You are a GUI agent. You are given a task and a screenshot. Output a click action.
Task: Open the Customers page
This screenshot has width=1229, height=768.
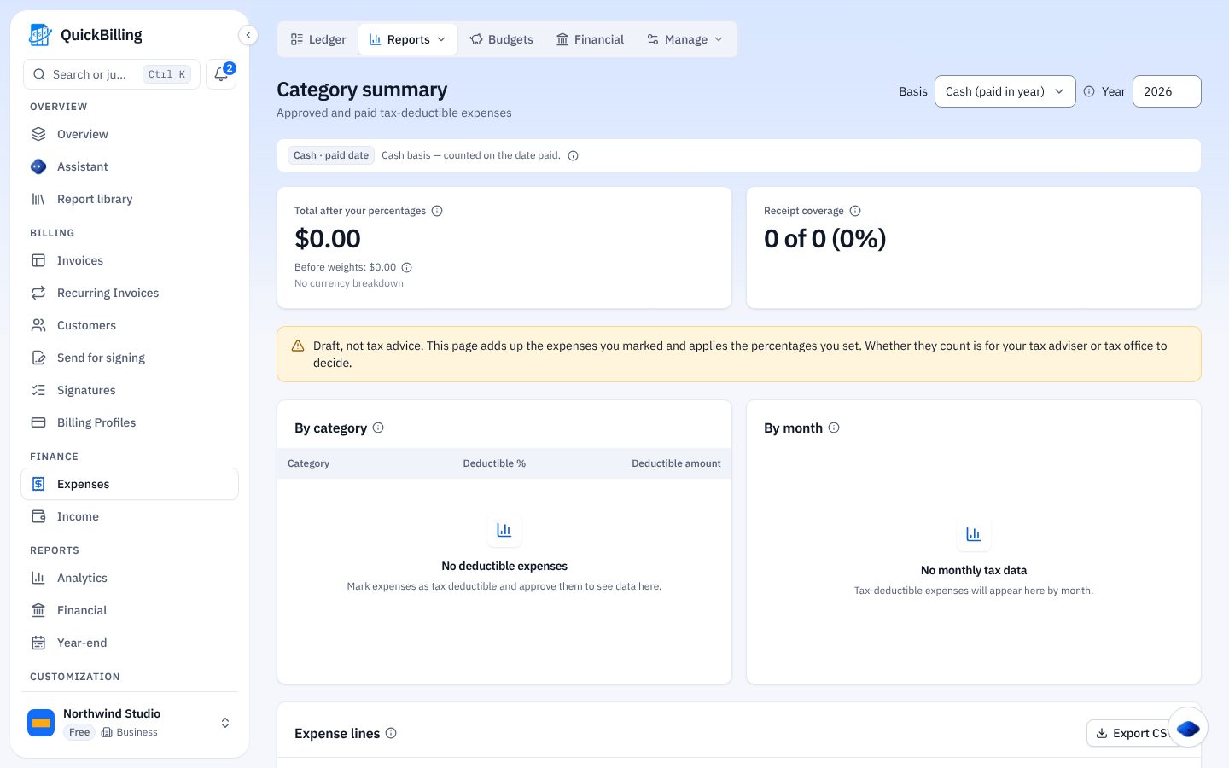(x=130, y=325)
